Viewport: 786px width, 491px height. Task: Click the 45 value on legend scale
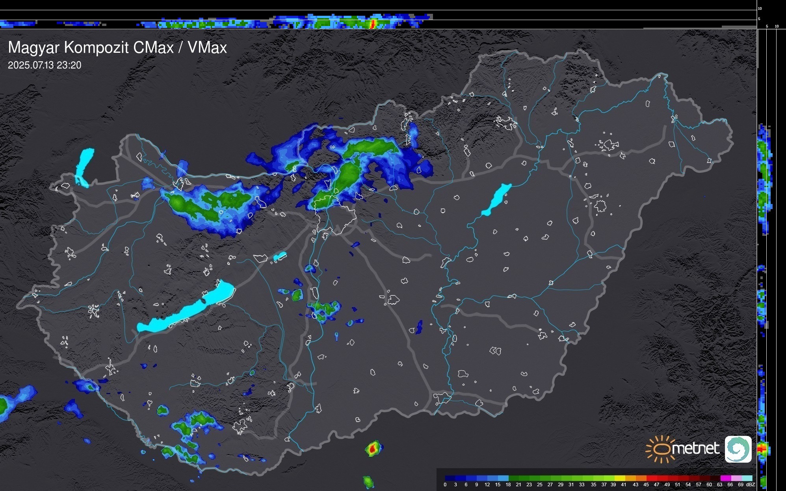(x=646, y=485)
